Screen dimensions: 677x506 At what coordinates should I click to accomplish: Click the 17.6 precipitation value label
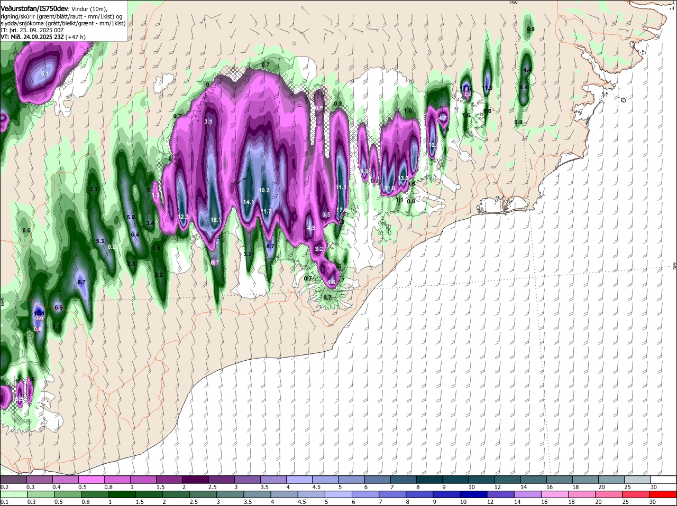click(342, 210)
